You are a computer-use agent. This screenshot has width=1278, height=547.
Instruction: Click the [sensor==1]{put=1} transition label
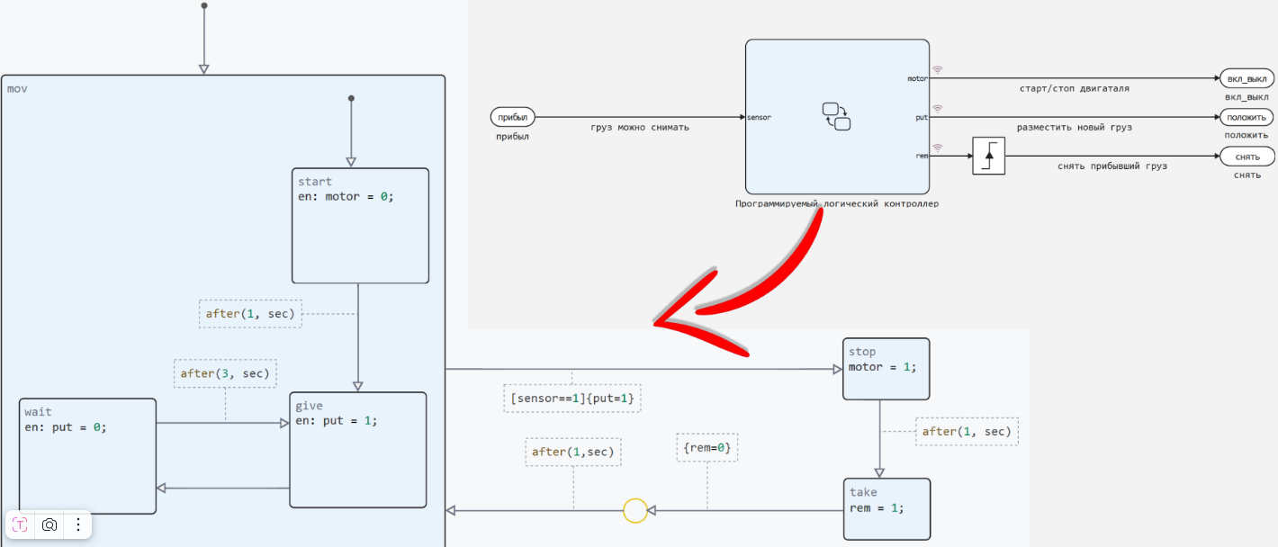pyautogui.click(x=571, y=398)
